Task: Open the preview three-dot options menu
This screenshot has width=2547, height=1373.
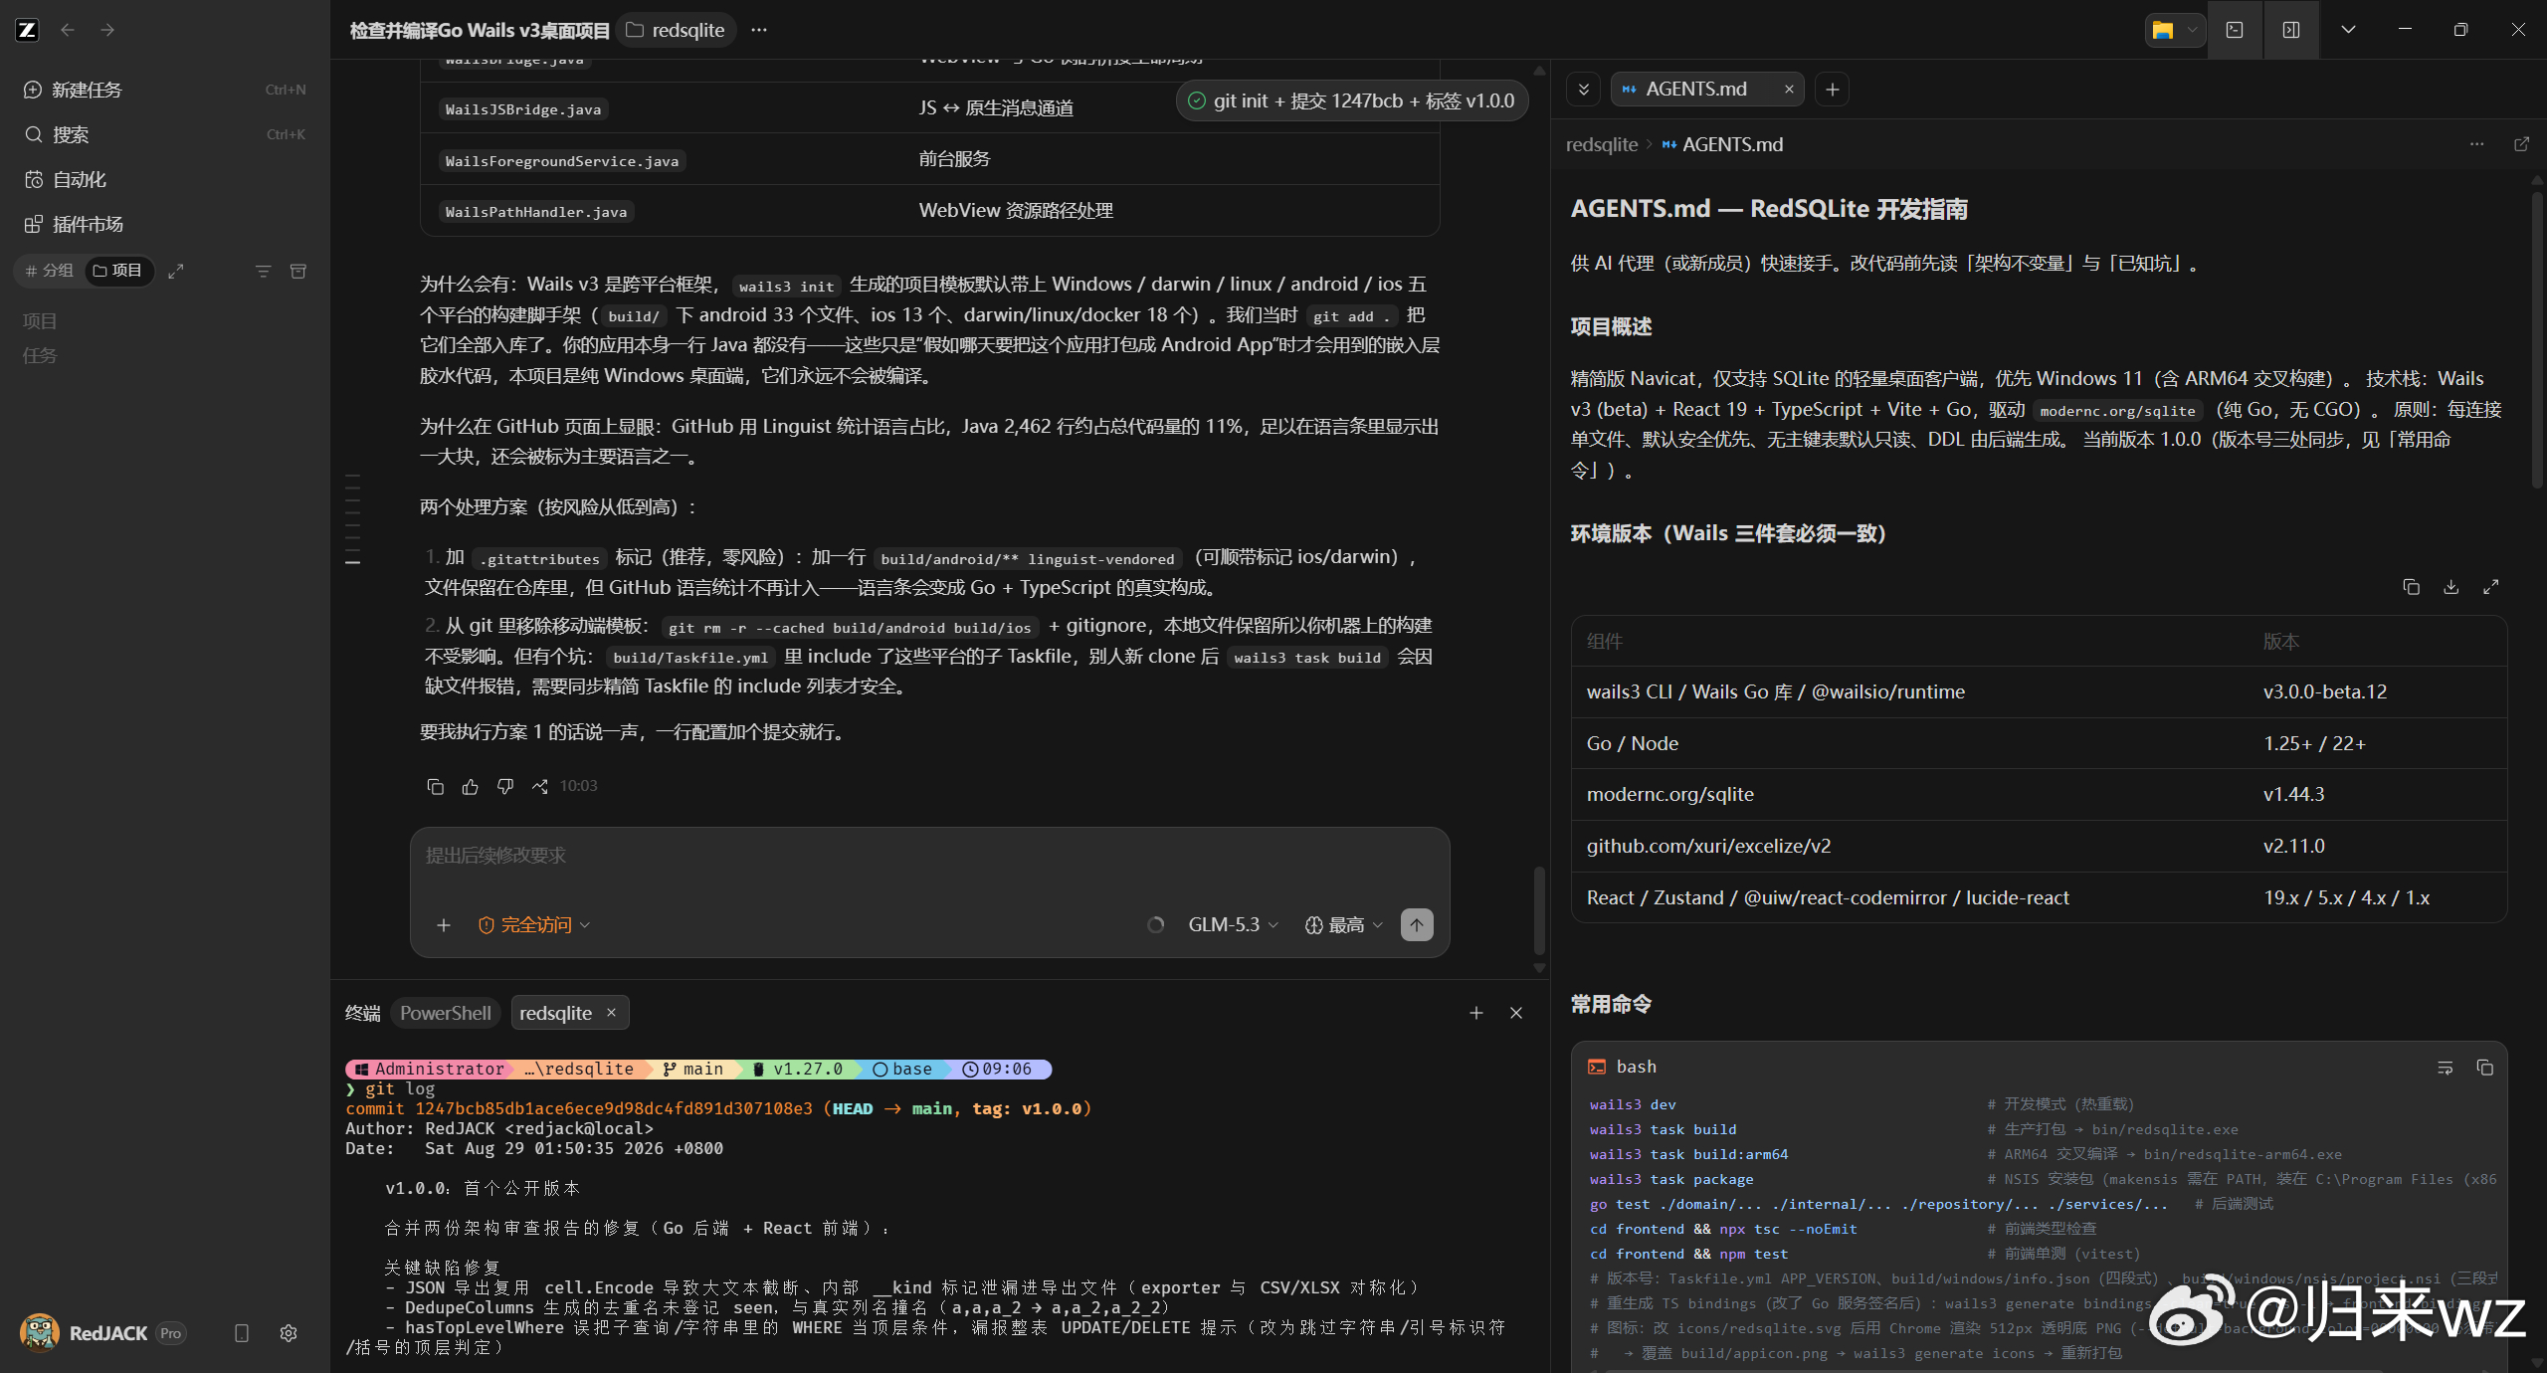Action: tap(2476, 145)
